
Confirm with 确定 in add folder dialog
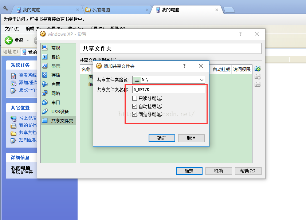coord(162,138)
